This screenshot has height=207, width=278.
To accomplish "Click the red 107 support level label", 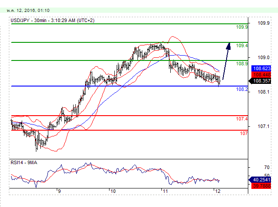I will [243, 133].
